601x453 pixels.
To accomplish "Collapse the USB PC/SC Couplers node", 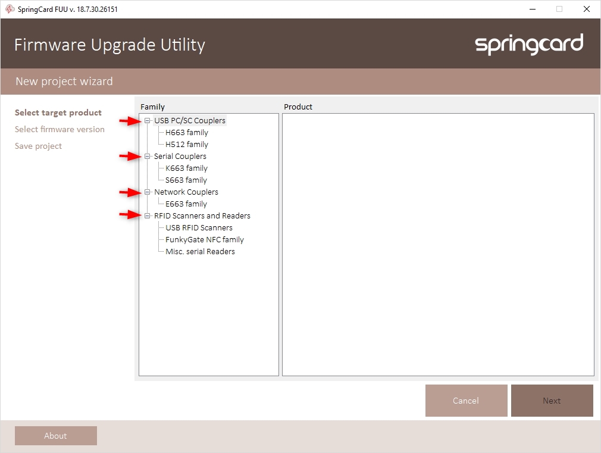I will click(147, 121).
